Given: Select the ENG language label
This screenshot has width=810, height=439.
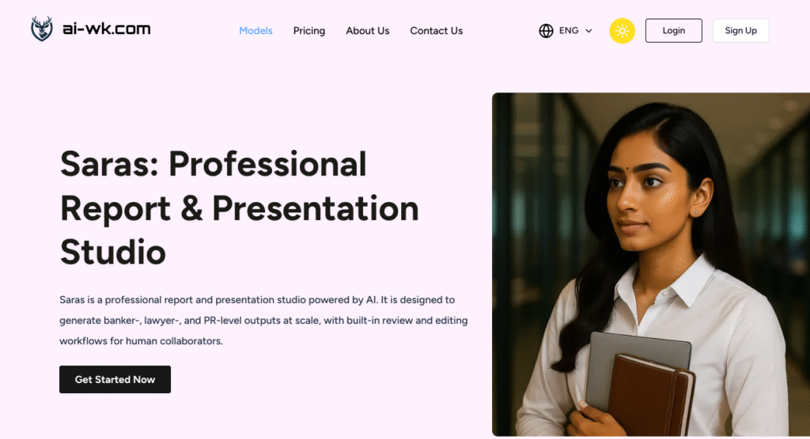Looking at the screenshot, I should (x=569, y=31).
